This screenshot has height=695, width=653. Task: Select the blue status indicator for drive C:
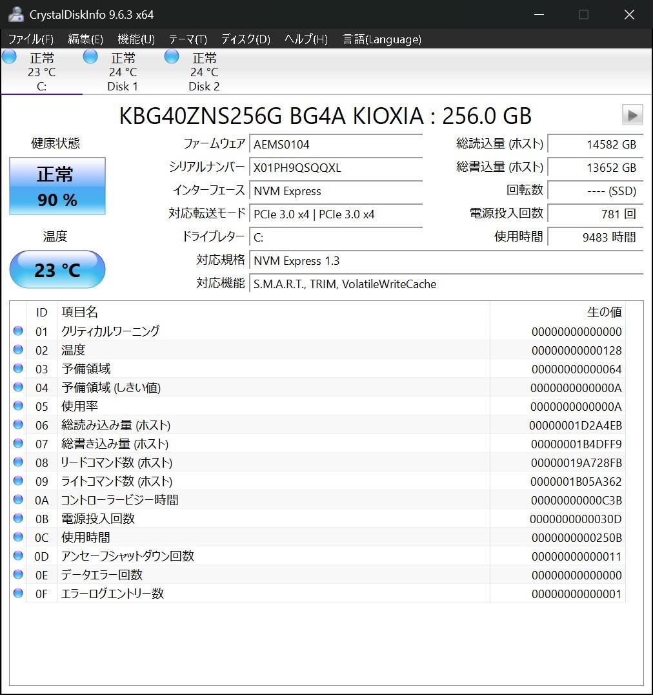coord(9,56)
